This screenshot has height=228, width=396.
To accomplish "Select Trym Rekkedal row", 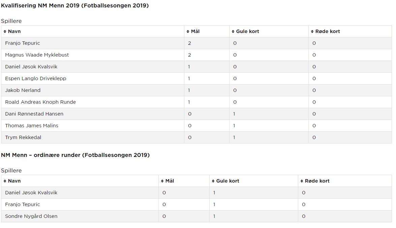I will (x=196, y=137).
